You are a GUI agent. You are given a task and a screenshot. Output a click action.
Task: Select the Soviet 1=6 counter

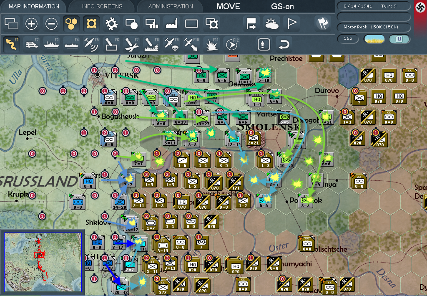point(182,161)
